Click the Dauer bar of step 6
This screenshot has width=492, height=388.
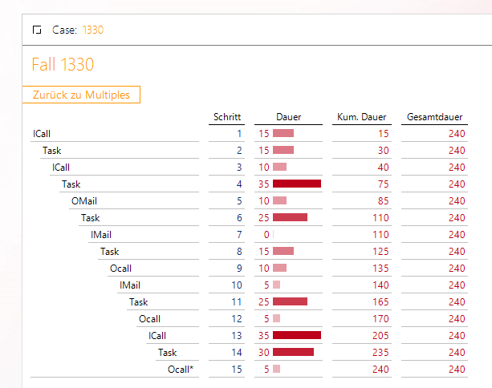(290, 217)
